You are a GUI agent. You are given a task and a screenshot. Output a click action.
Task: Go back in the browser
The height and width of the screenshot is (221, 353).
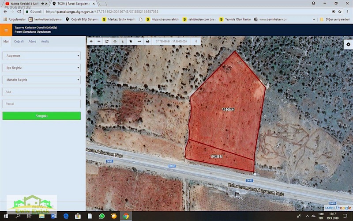5,11
